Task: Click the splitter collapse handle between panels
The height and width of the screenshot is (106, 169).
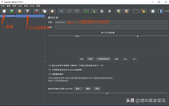Action: [46, 61]
